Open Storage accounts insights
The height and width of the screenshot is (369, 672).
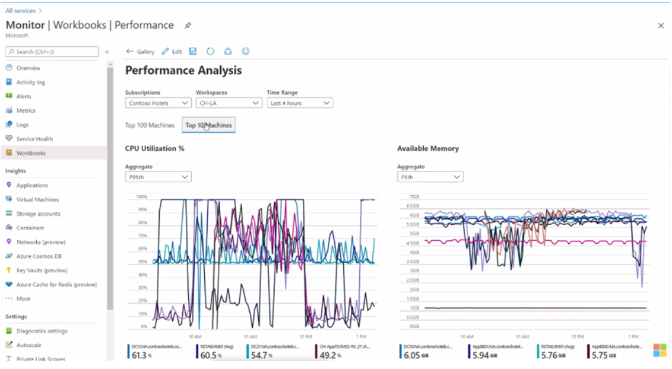click(38, 213)
